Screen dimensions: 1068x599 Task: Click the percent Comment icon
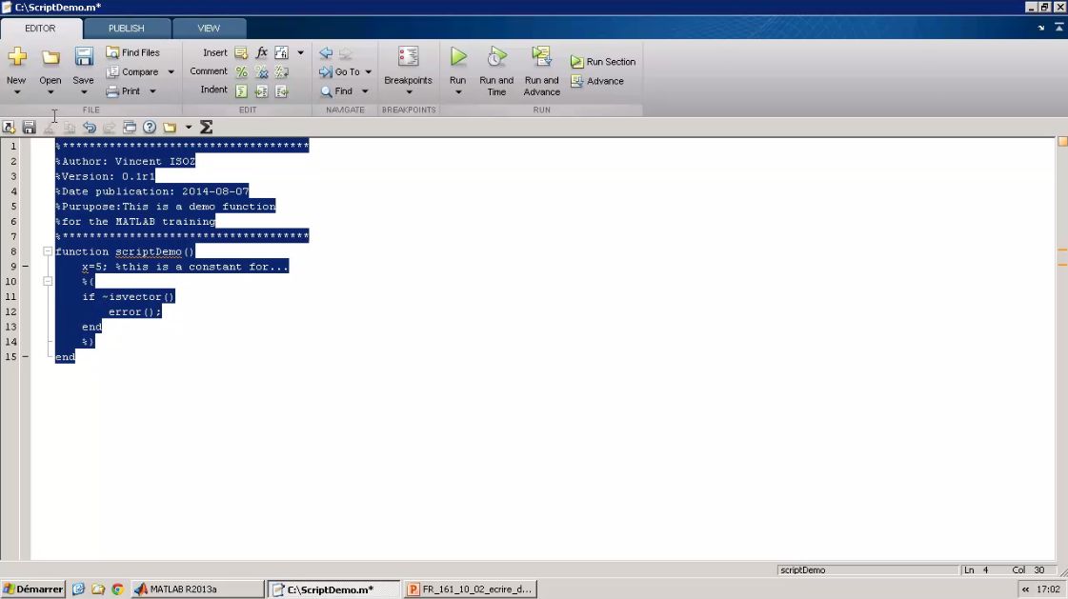pyautogui.click(x=242, y=71)
